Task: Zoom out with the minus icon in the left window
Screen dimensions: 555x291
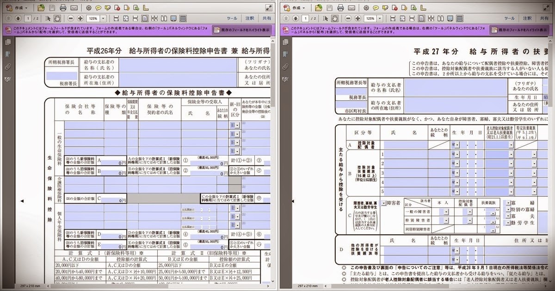Action: [70, 18]
